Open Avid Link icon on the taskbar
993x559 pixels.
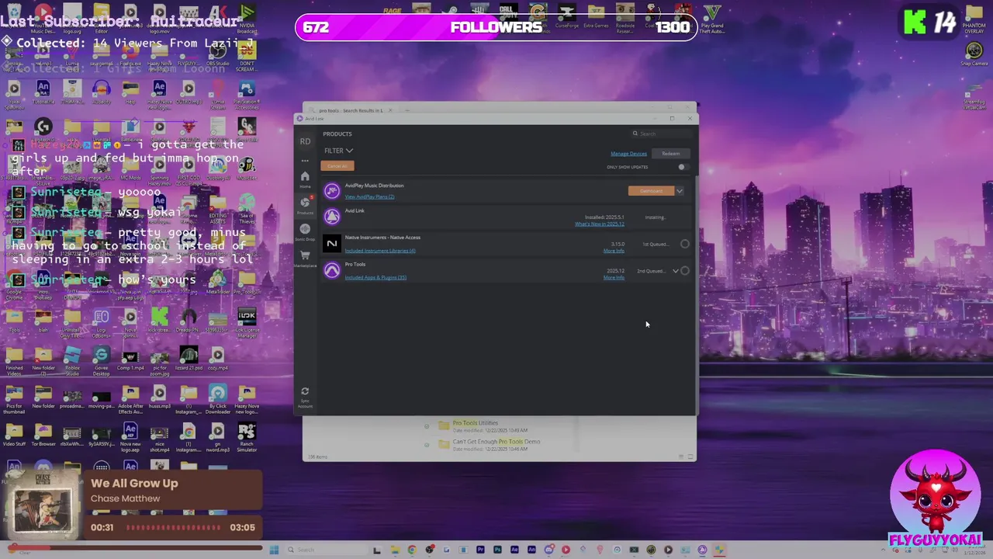[702, 550]
